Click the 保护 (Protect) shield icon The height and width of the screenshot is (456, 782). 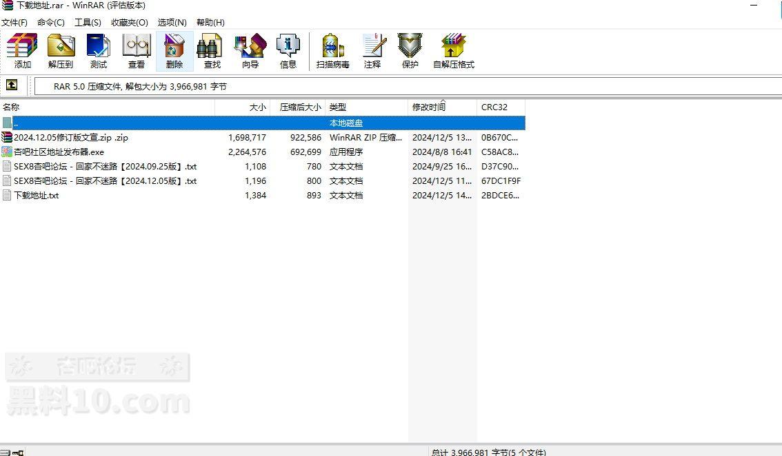pos(410,51)
